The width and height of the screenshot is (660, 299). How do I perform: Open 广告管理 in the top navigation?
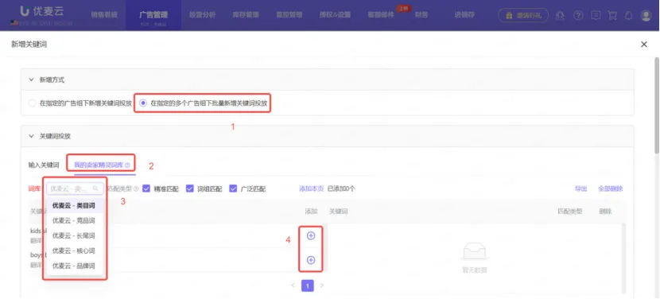pos(153,15)
